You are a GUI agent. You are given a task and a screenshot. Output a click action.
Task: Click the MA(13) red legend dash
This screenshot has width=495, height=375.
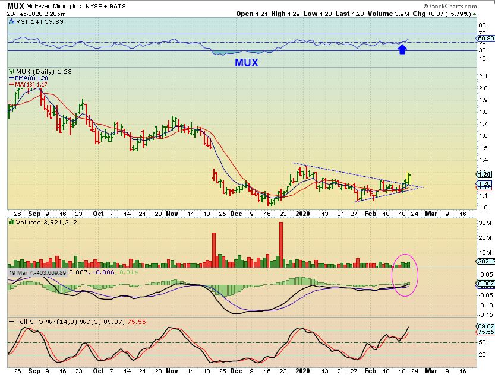tap(12, 85)
